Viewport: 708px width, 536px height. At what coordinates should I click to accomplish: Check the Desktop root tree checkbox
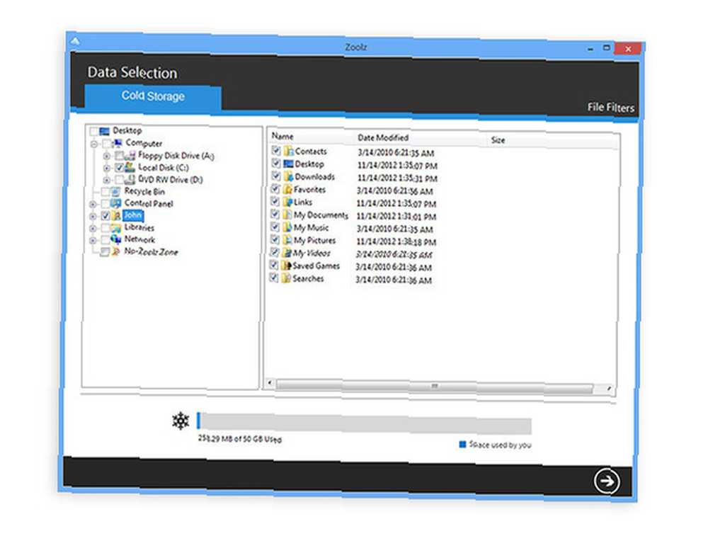click(93, 132)
